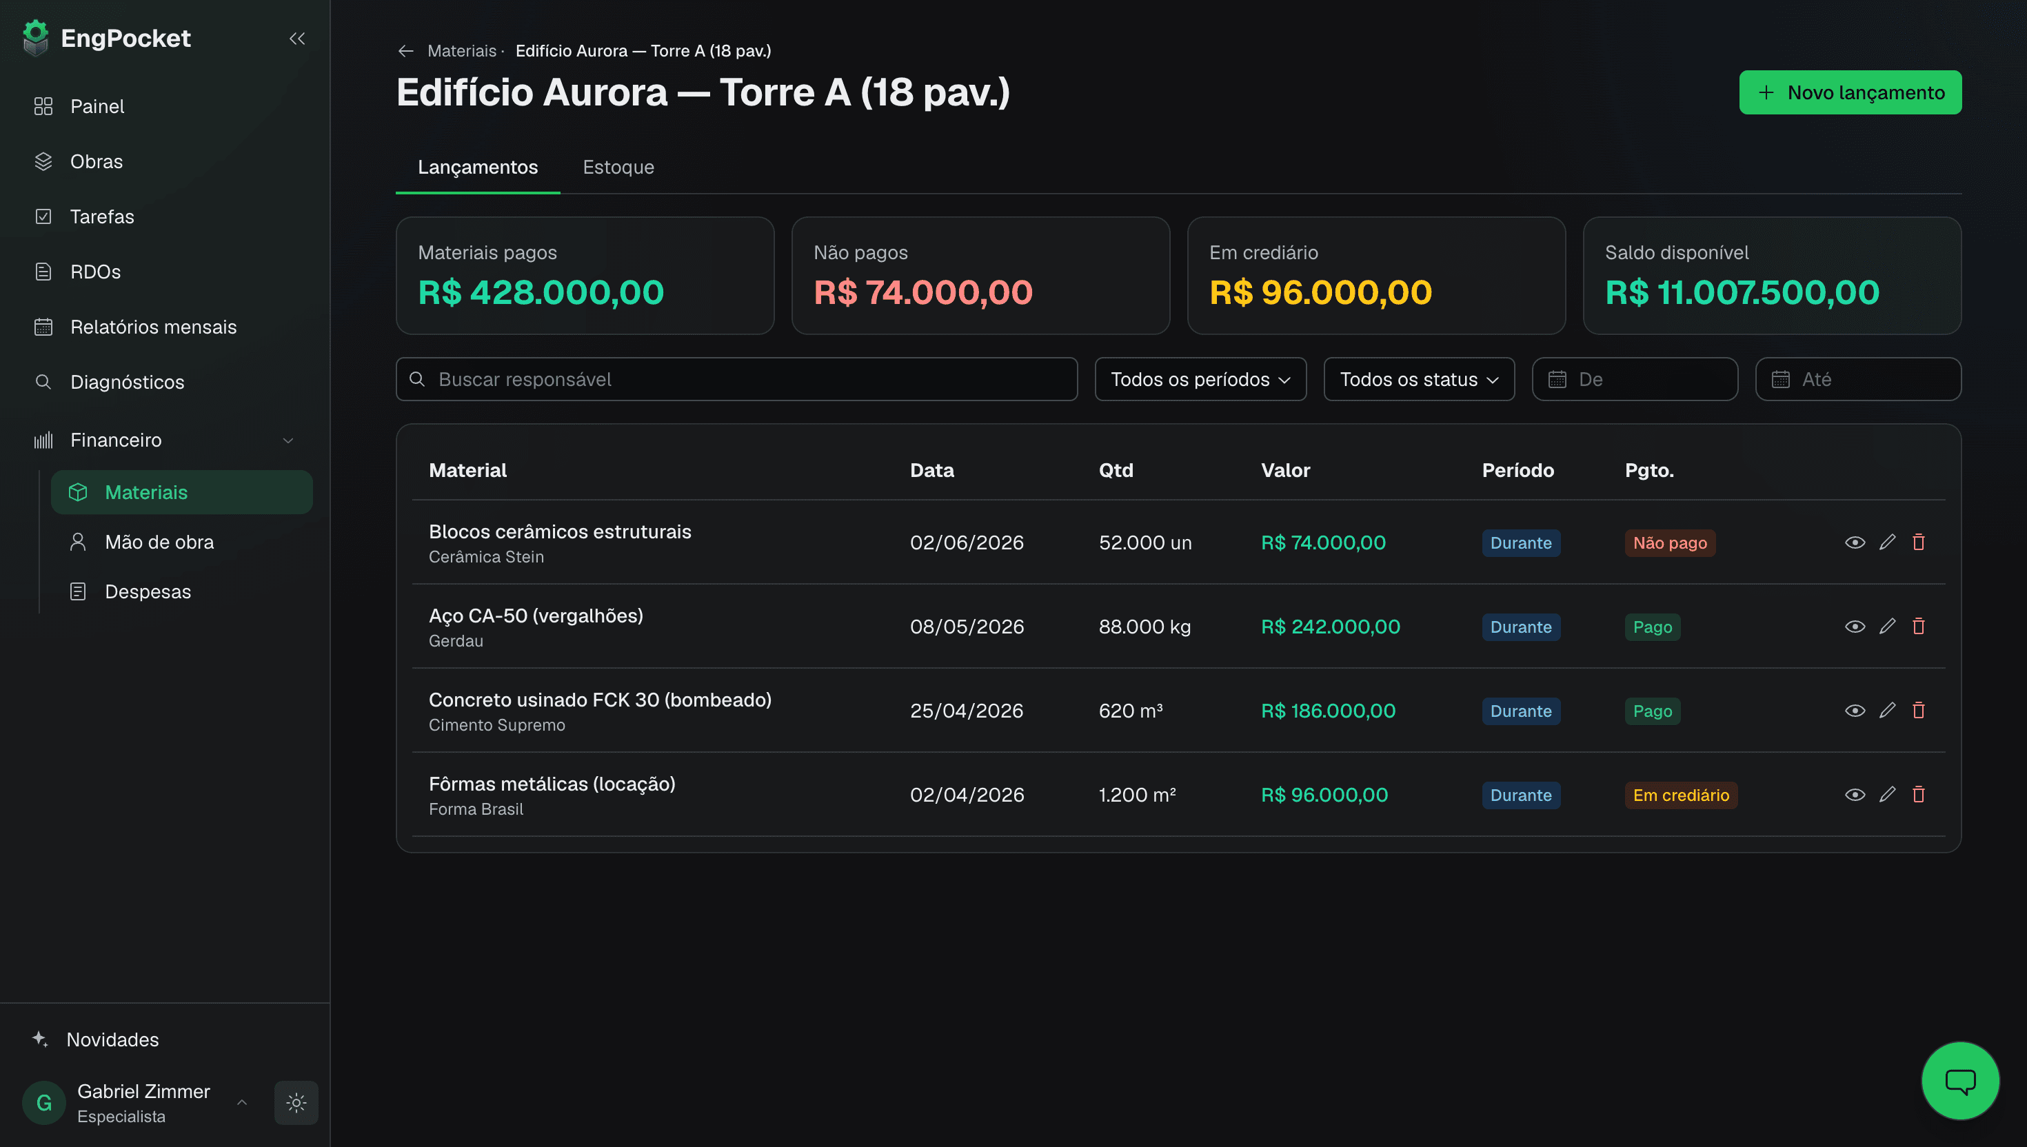This screenshot has width=2027, height=1147.
Task: Click the Durante badge in the Fôrmas metálicas row
Action: [x=1520, y=795]
